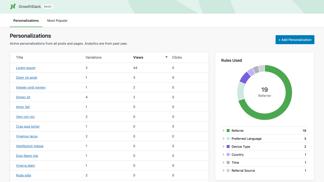
Task: Expand the Device Type rule entry
Action: click(x=223, y=147)
